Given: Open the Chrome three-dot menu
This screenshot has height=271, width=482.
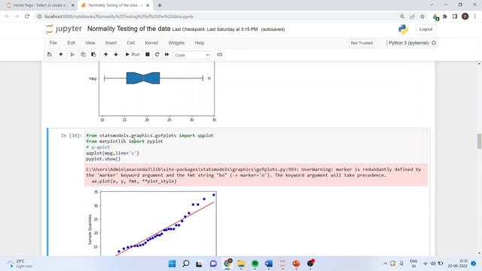Looking at the screenshot, I should pos(475,17).
